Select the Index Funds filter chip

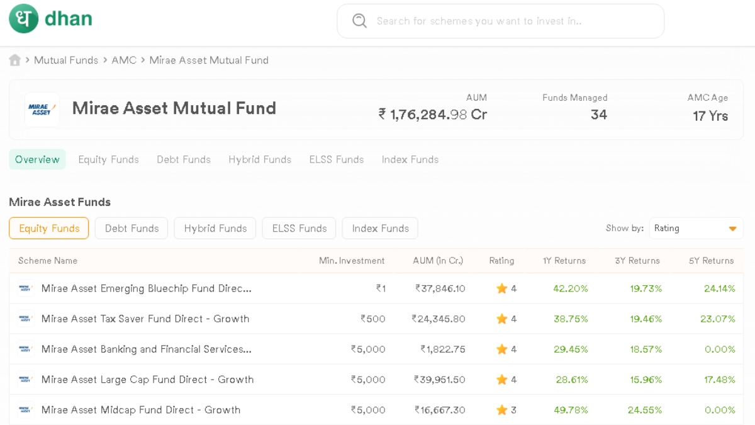click(x=380, y=229)
